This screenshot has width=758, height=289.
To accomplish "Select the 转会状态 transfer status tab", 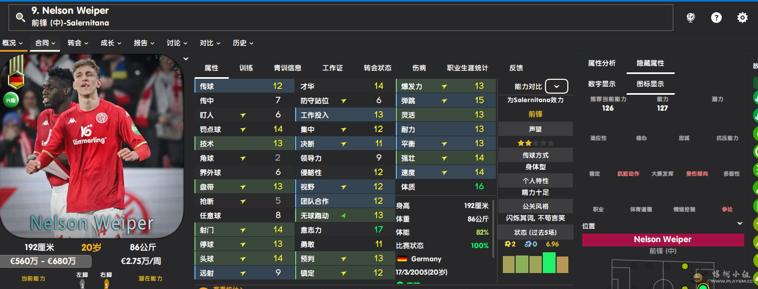I will [x=378, y=68].
